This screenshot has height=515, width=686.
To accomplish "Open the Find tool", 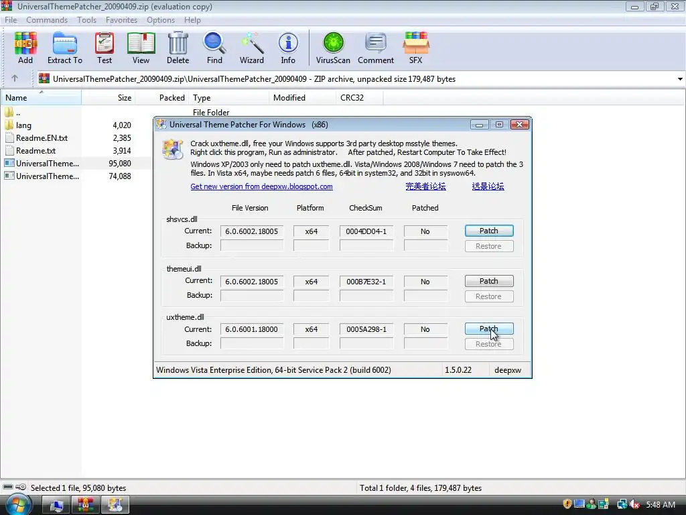I will (x=214, y=48).
